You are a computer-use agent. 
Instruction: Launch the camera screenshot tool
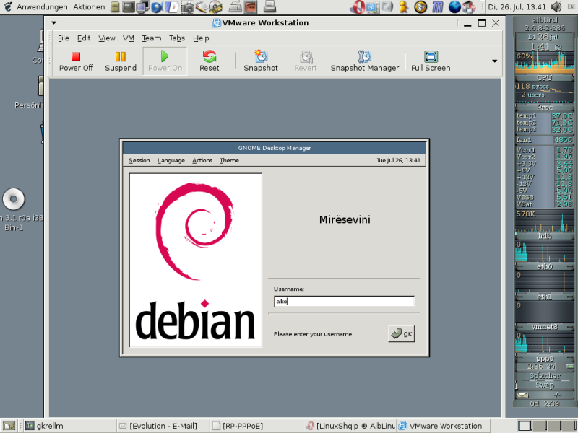(187, 7)
